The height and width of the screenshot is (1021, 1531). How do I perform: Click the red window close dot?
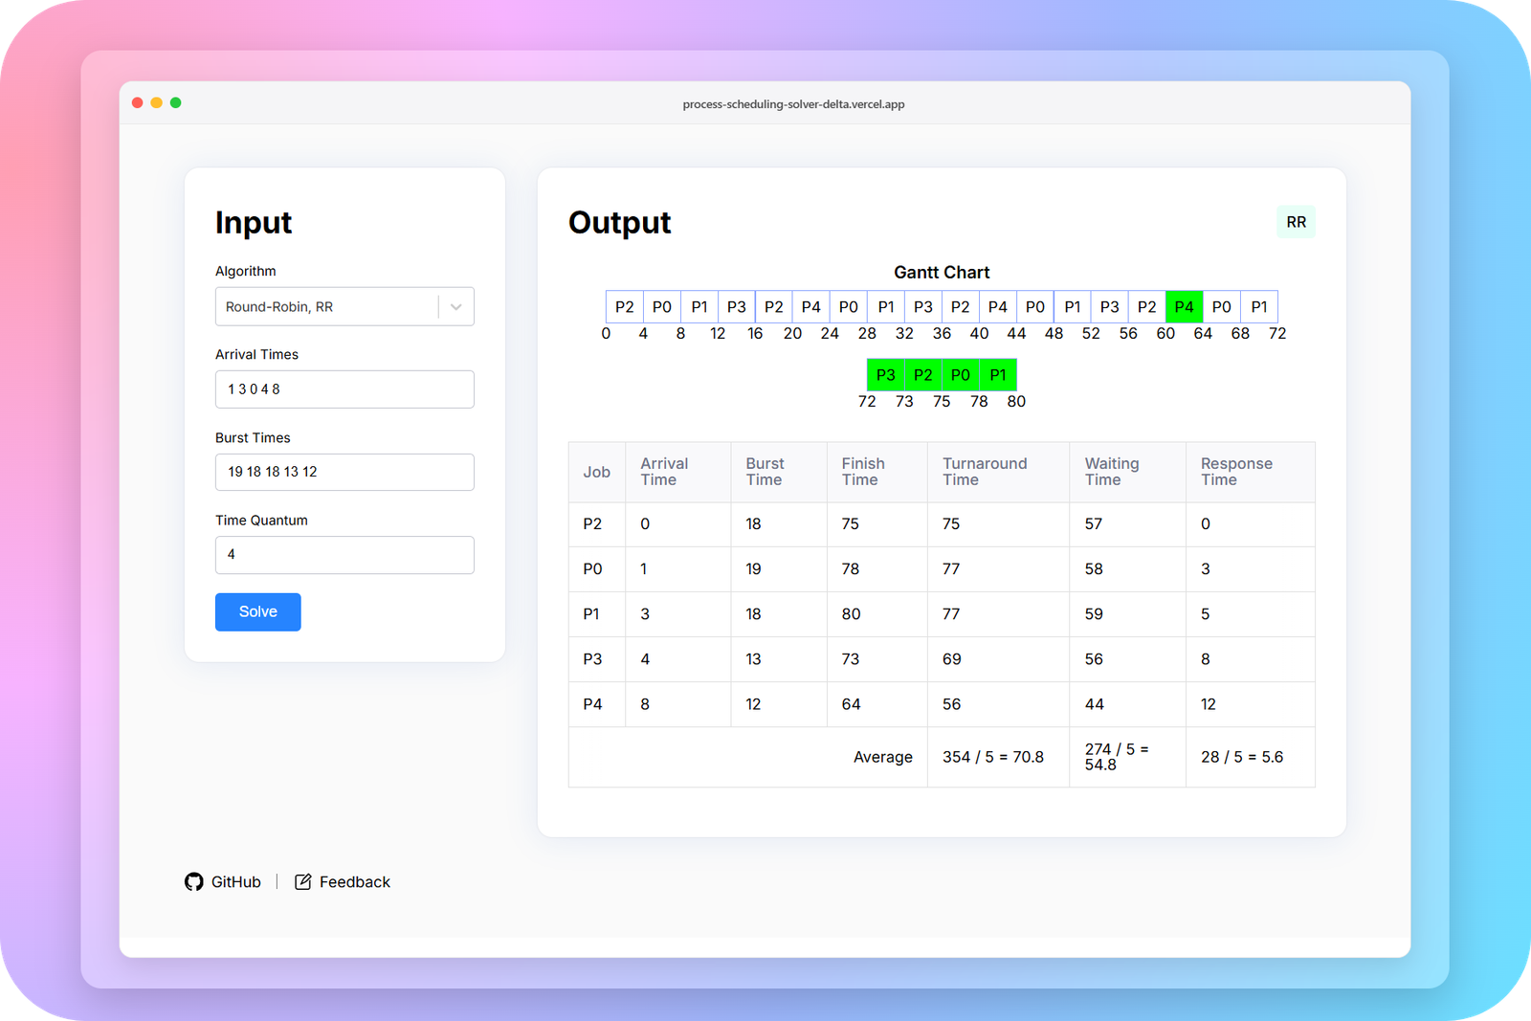tap(138, 102)
